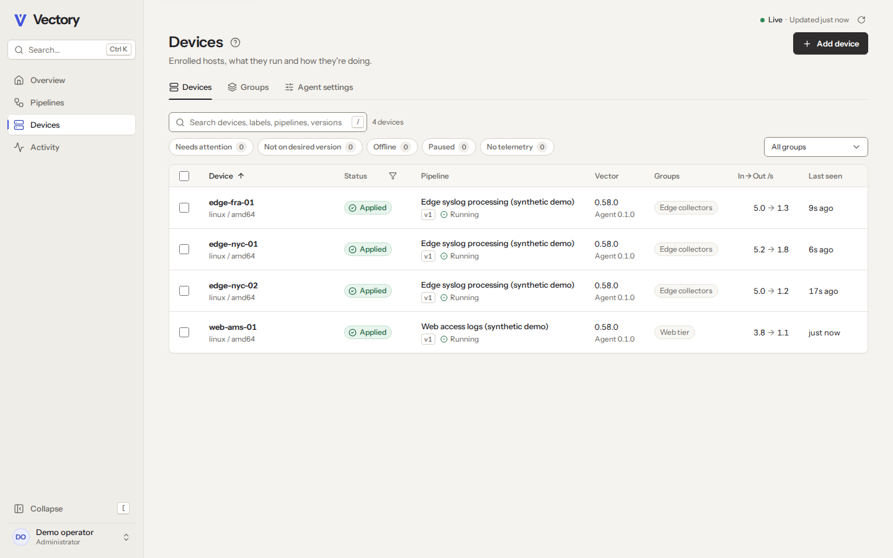Toggle the Not on desired version filter
The height and width of the screenshot is (558, 893).
pos(309,147)
